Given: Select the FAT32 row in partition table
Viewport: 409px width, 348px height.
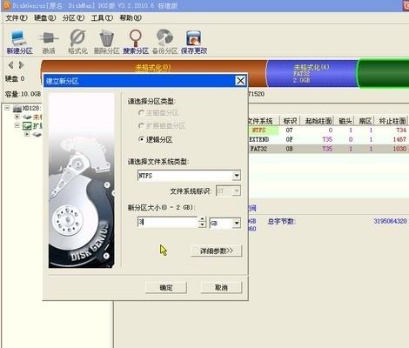Looking at the screenshot, I should (328, 149).
